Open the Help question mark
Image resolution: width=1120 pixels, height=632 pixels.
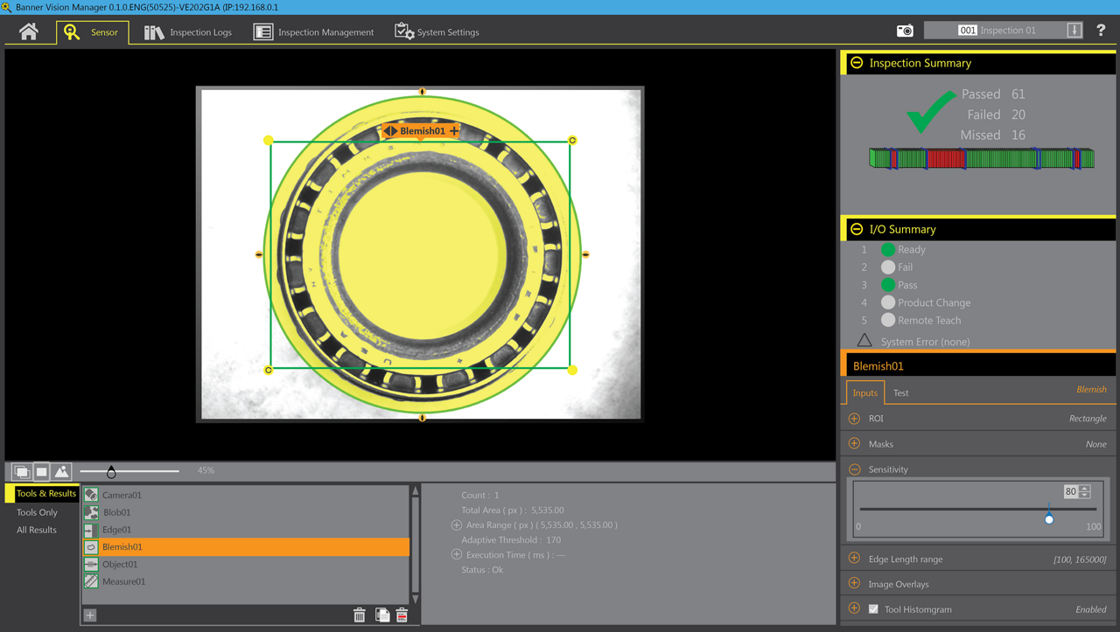(1100, 30)
